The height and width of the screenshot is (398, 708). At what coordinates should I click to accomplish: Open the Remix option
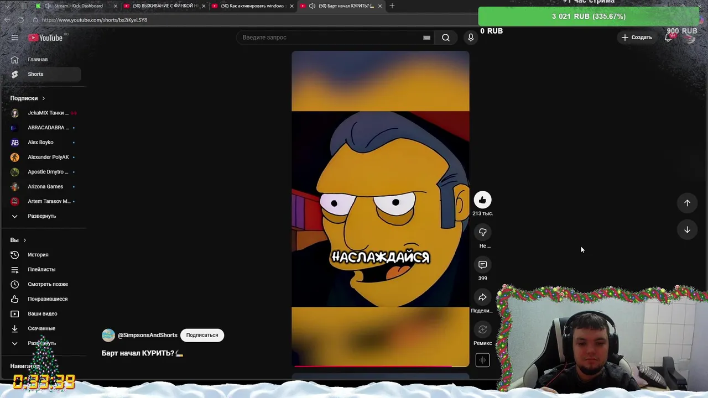[x=482, y=330]
